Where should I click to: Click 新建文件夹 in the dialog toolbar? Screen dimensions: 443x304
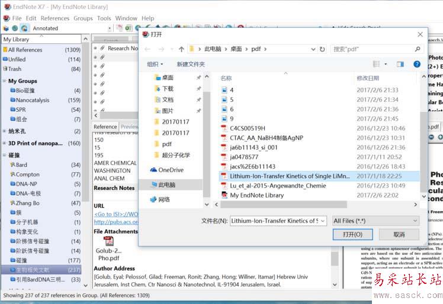pyautogui.click(x=191, y=64)
